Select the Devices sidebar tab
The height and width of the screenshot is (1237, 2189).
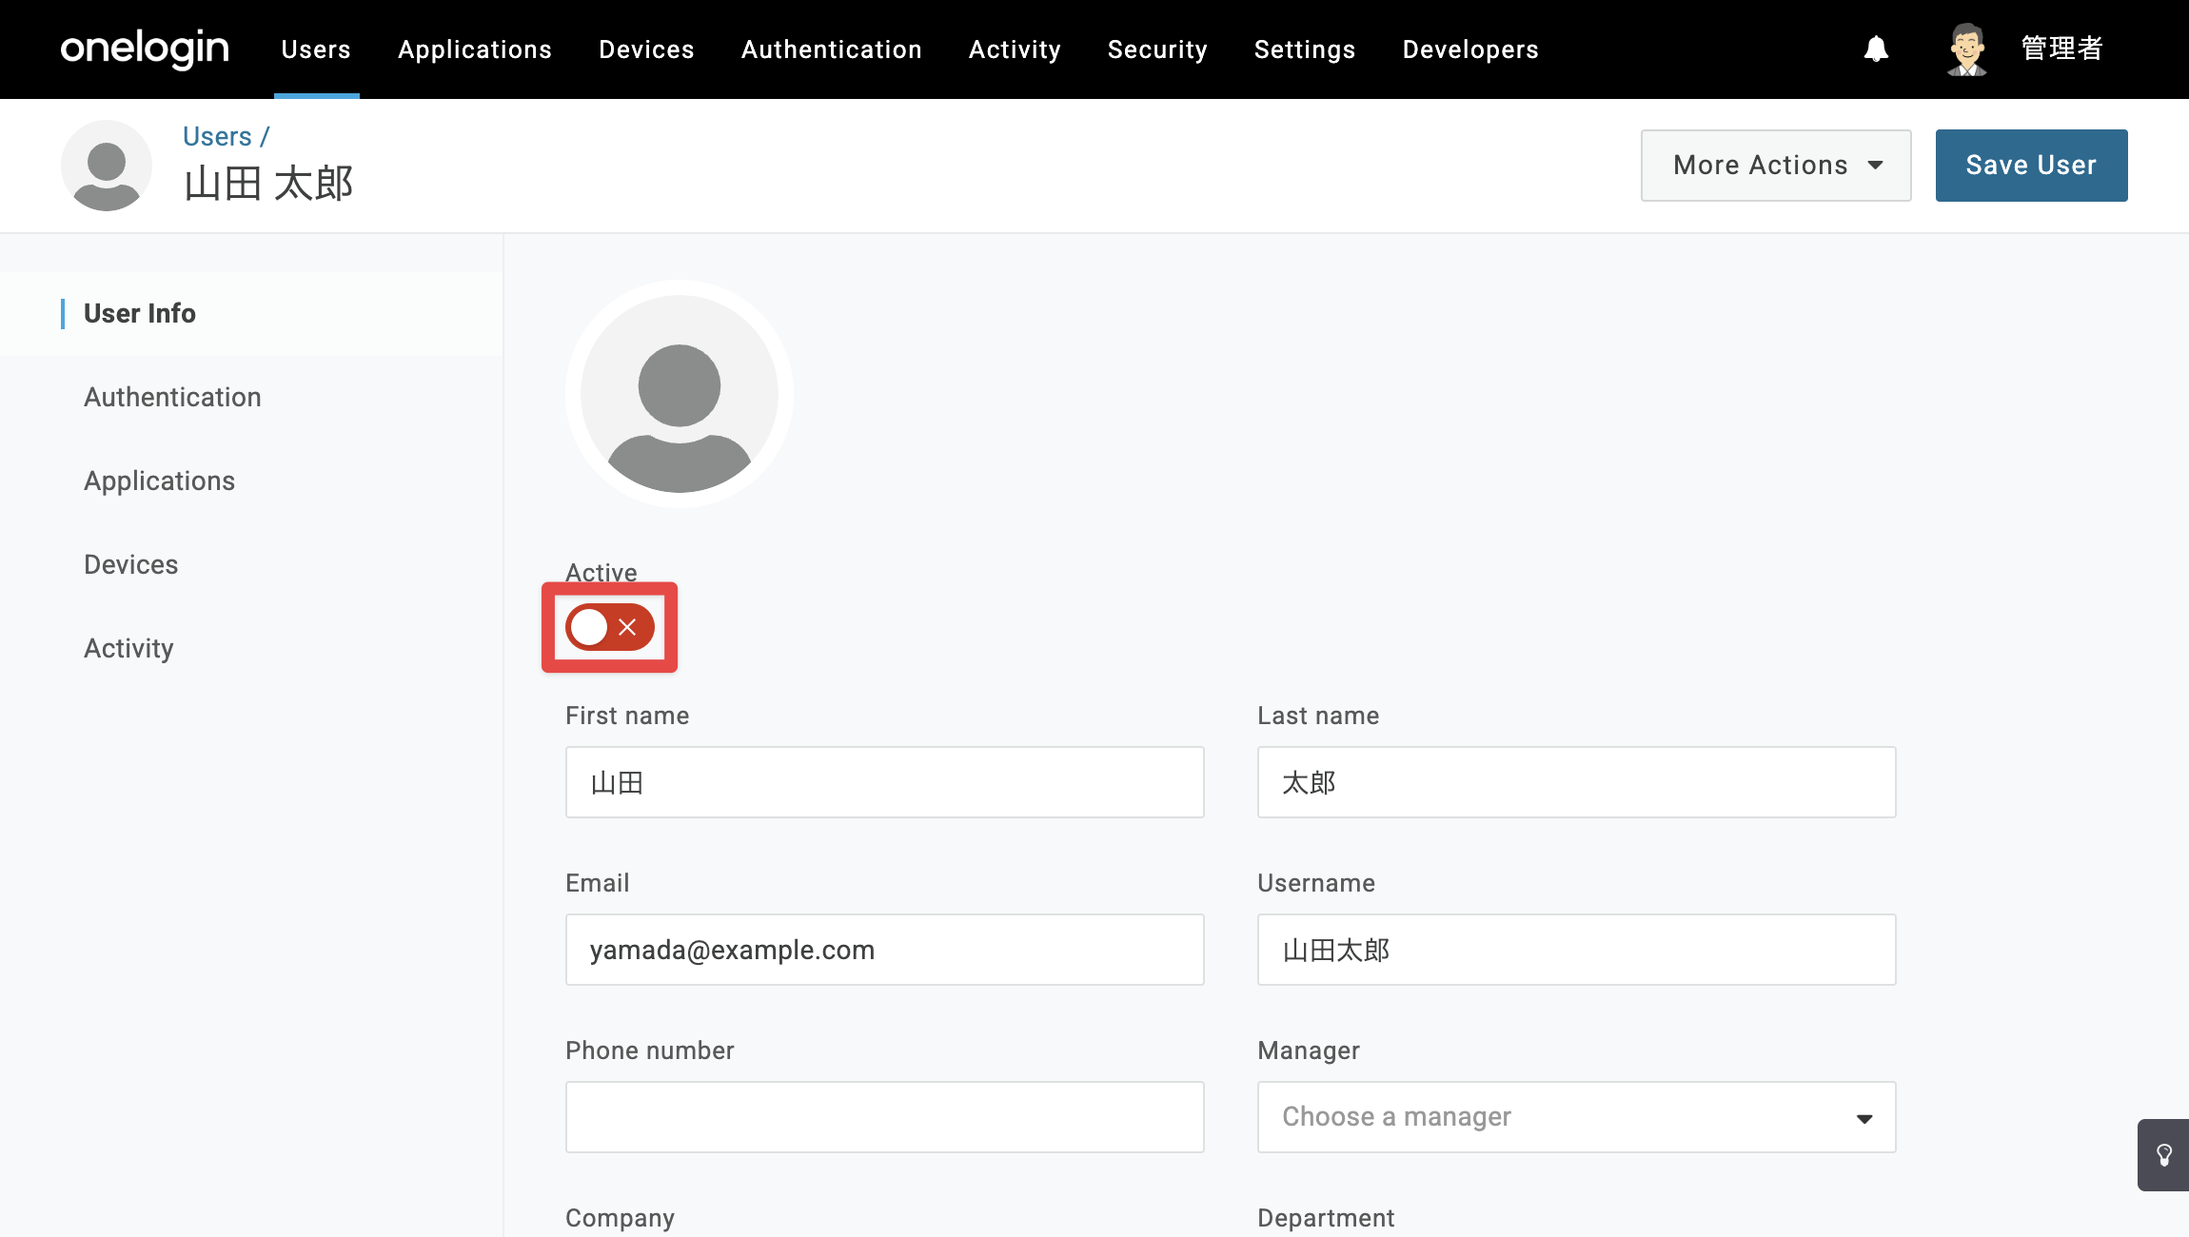(x=131, y=564)
